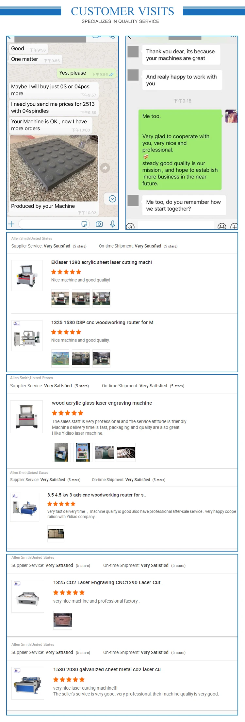View the crate photo under 1325 CO2 Laser review
The image size is (245, 722).
click(63, 620)
